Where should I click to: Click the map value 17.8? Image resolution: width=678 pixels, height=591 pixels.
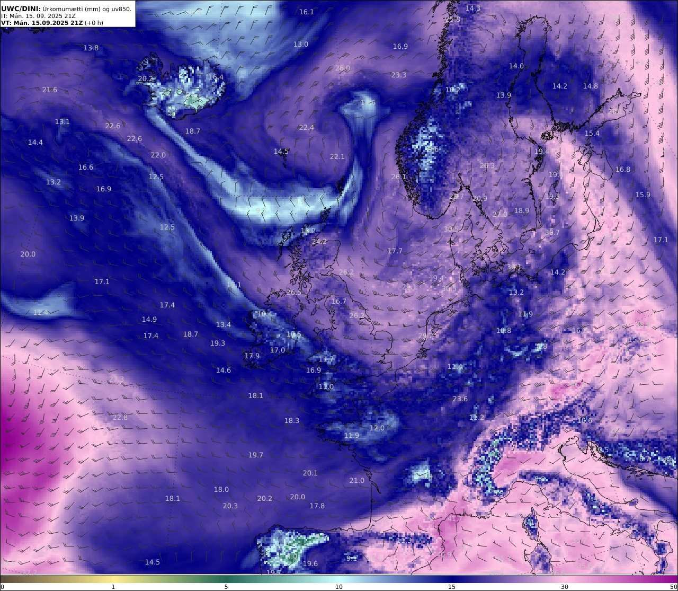(x=317, y=506)
